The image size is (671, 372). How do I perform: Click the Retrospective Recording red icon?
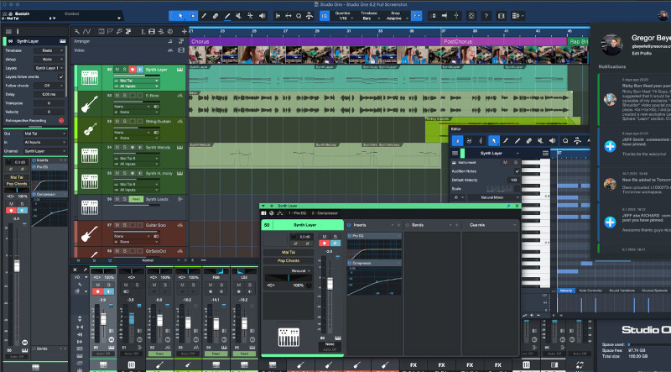[61, 121]
